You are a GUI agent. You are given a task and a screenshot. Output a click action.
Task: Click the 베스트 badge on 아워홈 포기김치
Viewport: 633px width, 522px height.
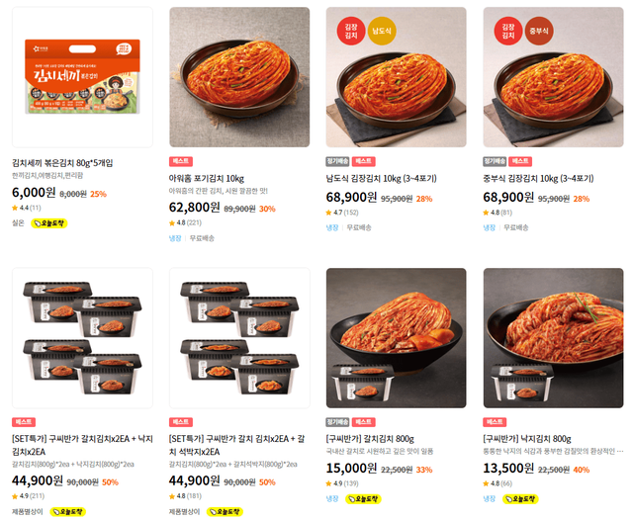click(x=181, y=161)
